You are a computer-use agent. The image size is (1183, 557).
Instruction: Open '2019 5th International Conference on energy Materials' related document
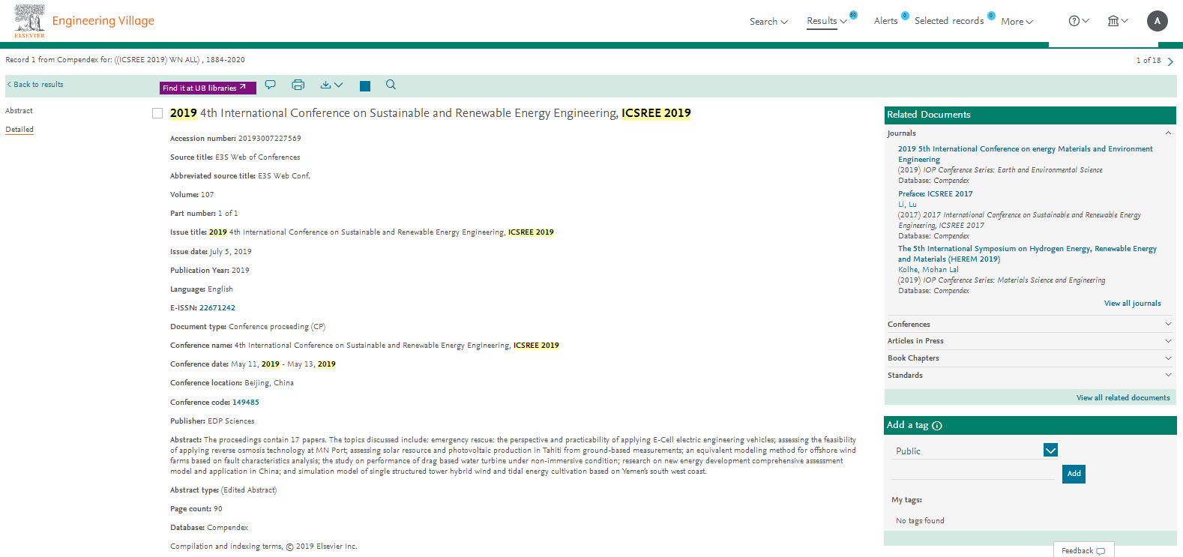tap(1026, 154)
